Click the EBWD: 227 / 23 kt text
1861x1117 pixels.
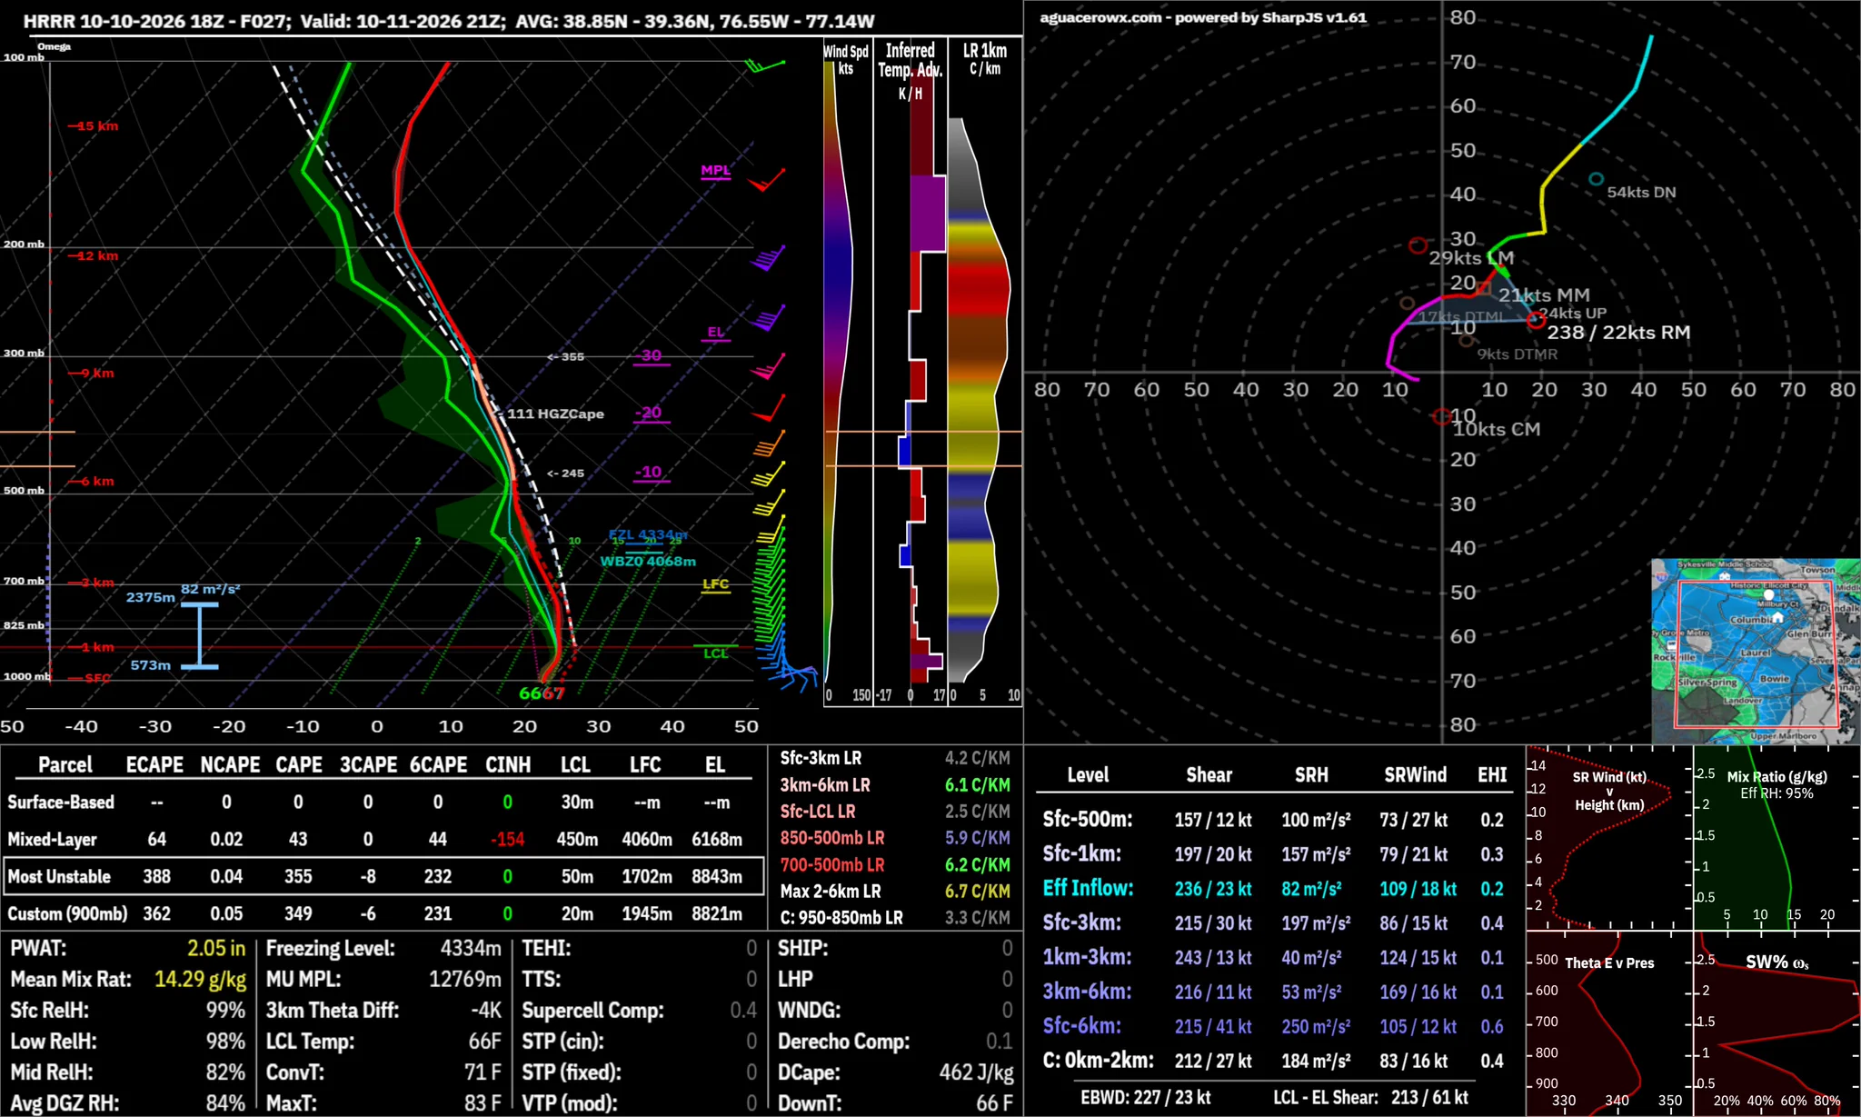(x=1145, y=1097)
